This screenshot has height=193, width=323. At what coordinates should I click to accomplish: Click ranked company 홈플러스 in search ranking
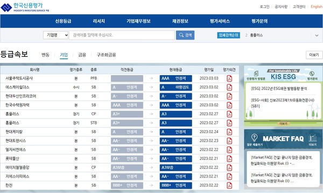tap(256, 35)
